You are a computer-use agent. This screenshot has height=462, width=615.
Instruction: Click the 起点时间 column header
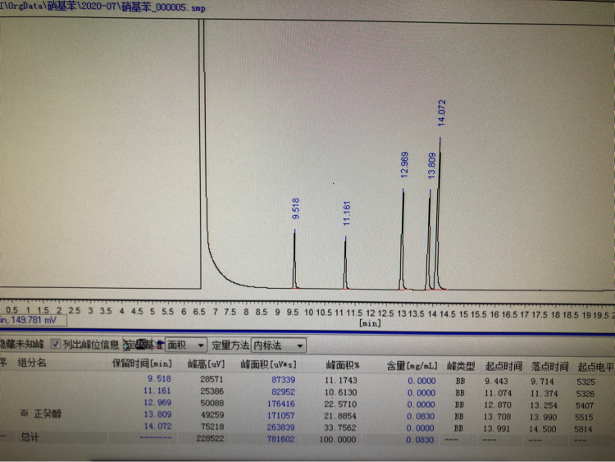(503, 367)
